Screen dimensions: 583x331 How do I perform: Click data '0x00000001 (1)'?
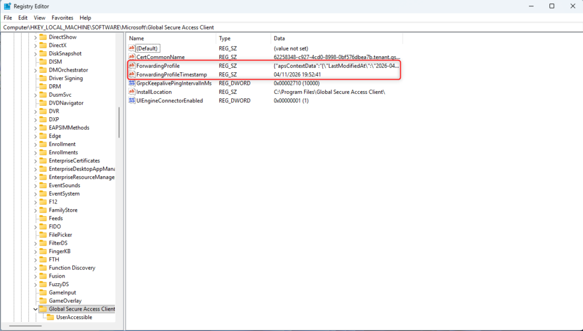click(x=291, y=101)
